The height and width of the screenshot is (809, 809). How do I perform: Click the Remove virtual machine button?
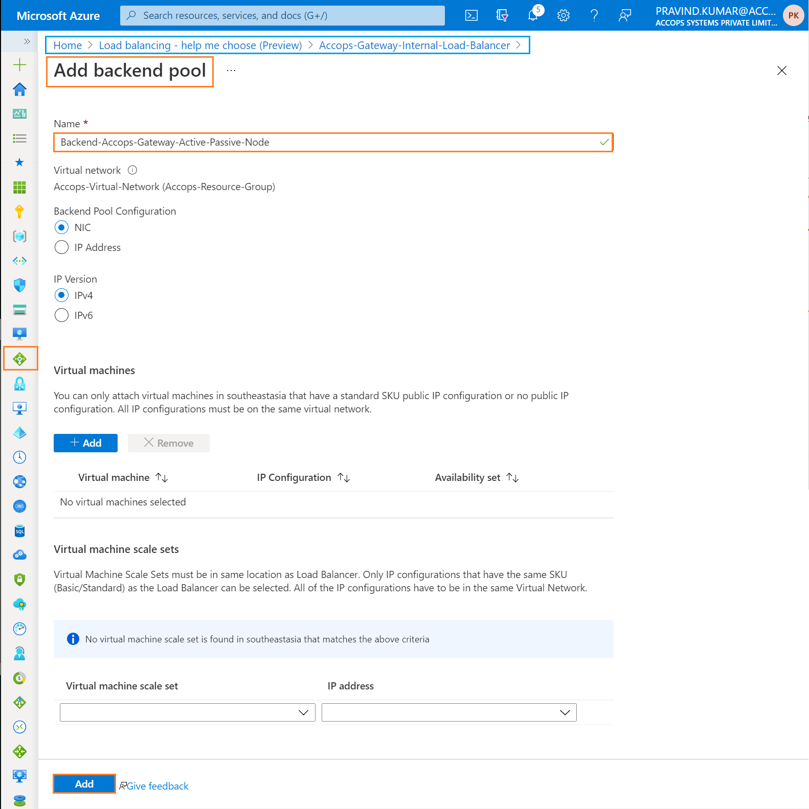pos(169,443)
